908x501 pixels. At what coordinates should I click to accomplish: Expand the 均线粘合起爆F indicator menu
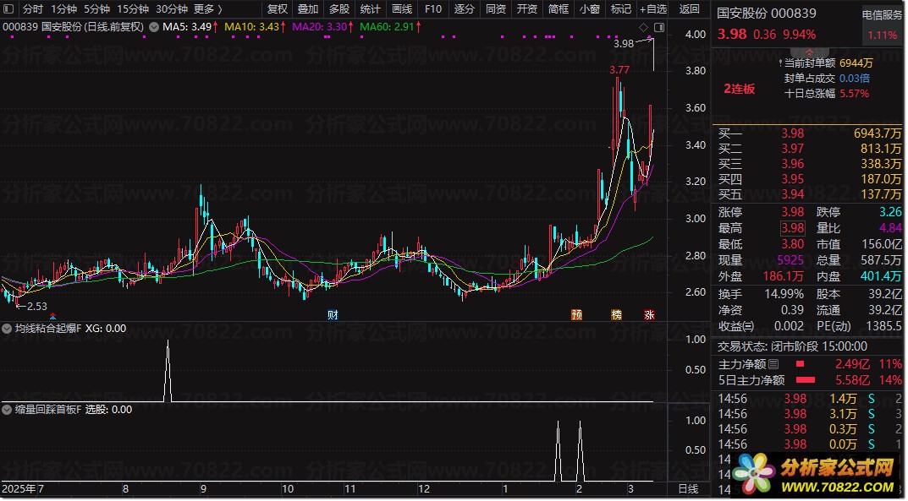pyautogui.click(x=7, y=329)
